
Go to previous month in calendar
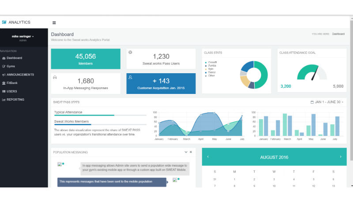208,157
